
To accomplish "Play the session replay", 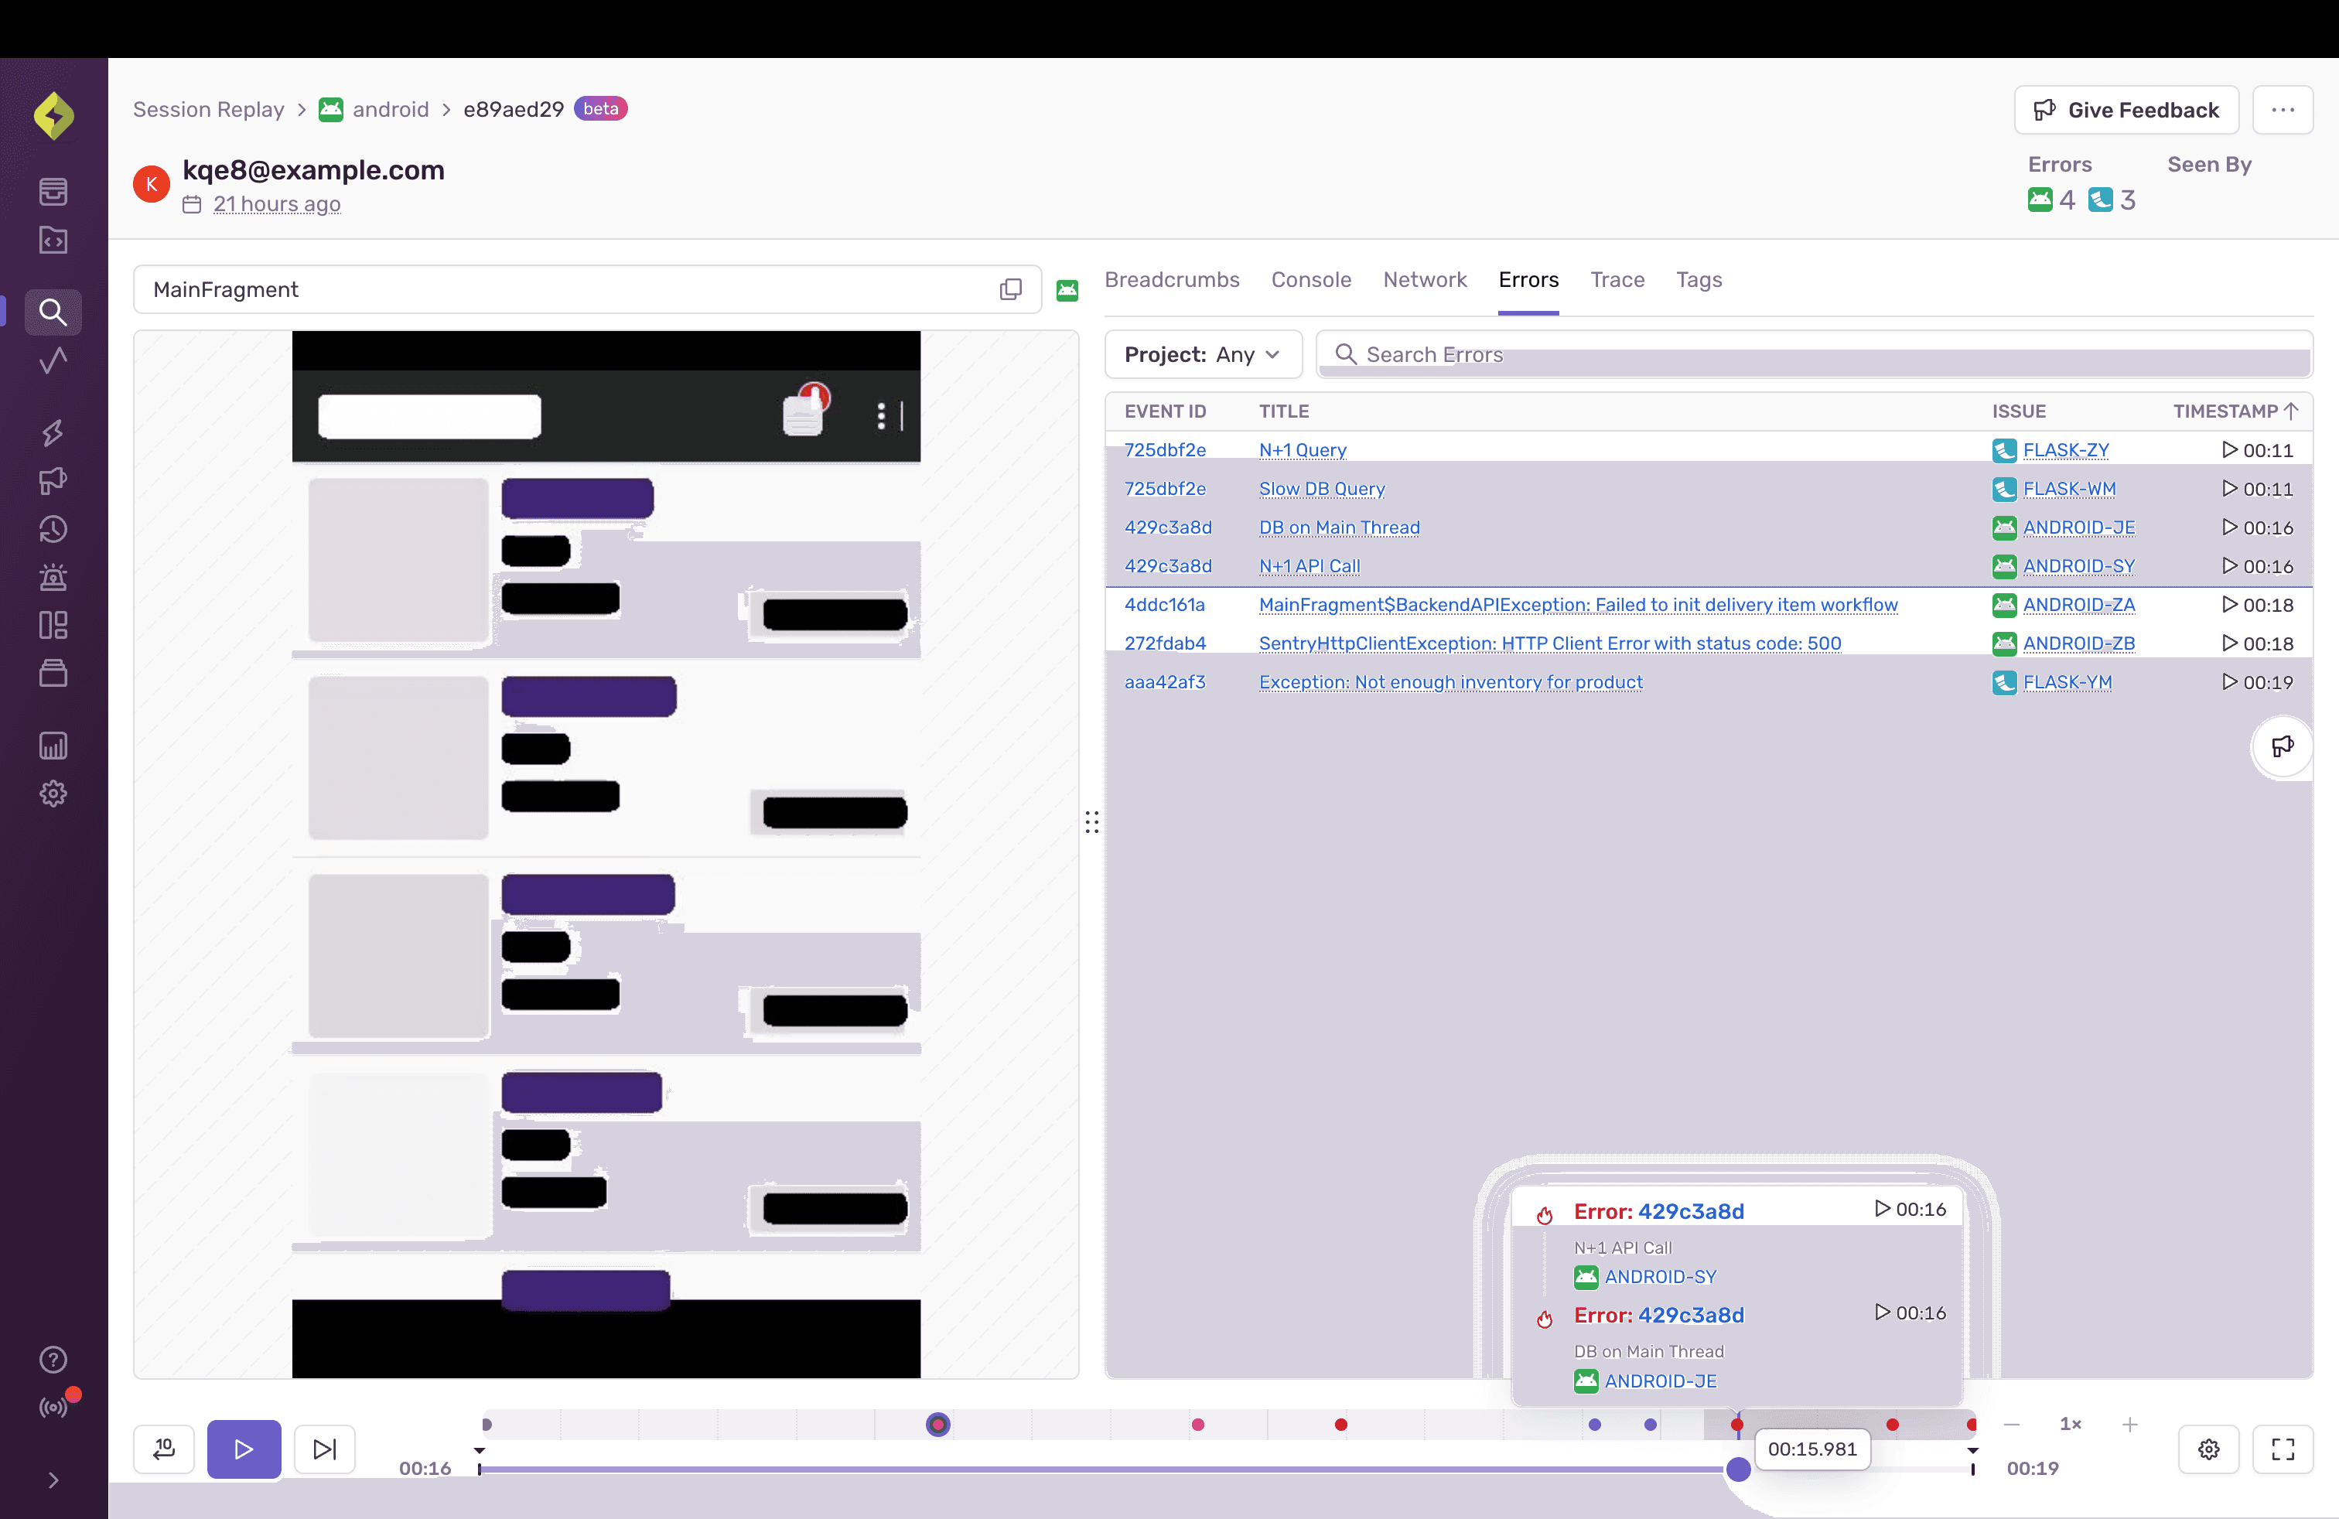I will 244,1449.
